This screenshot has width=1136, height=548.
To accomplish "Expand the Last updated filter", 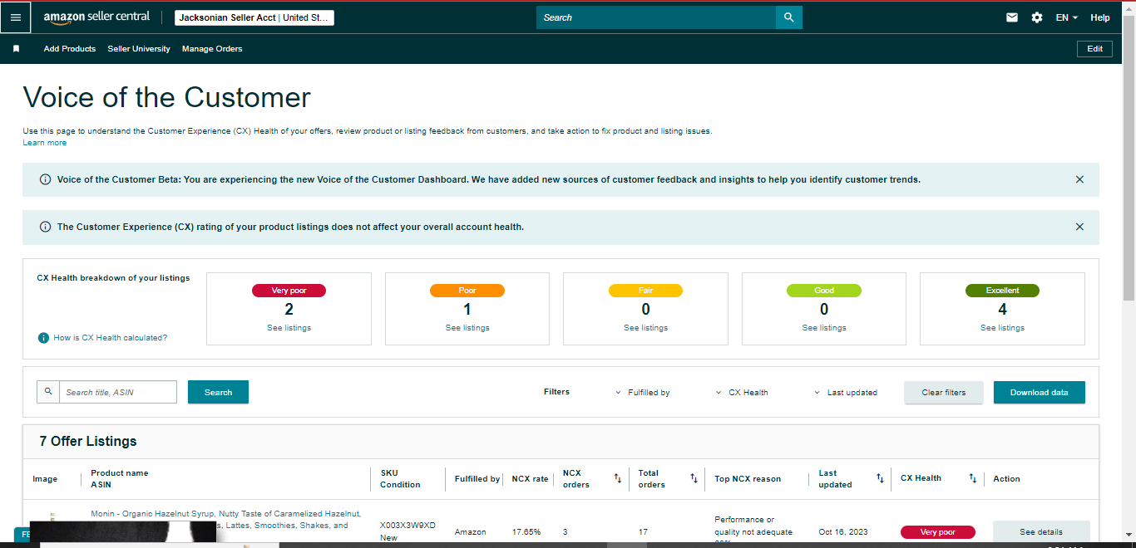I will click(845, 393).
